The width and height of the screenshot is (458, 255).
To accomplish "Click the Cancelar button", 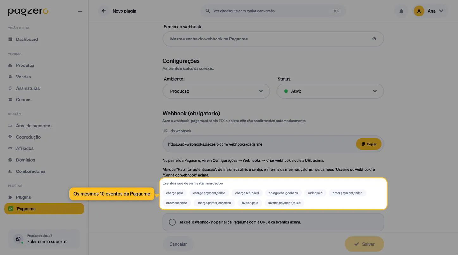I will pyautogui.click(x=178, y=244).
